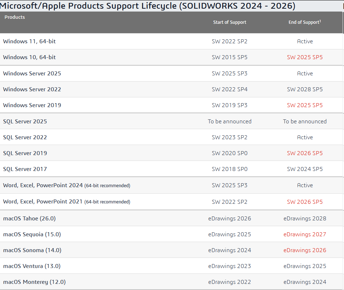Viewport: 344px width, 290px height.
Task: Click SW 2025 SP3 start value for Office 2024
Action: click(x=229, y=185)
